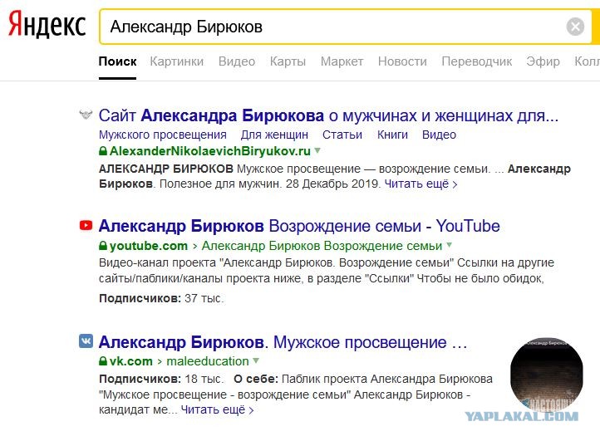
Task: Click the vk.com domain link
Action: click(130, 361)
